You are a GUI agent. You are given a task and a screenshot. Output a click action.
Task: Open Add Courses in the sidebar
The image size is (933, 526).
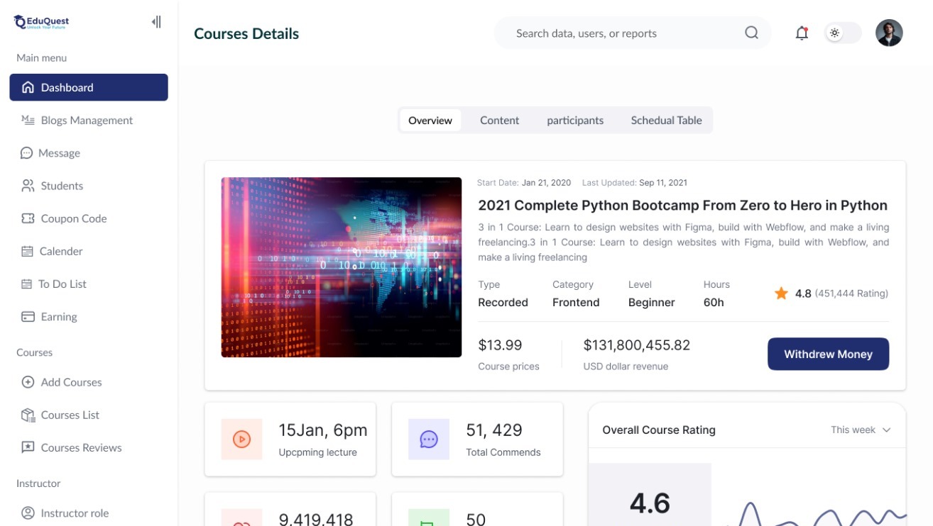(x=71, y=382)
